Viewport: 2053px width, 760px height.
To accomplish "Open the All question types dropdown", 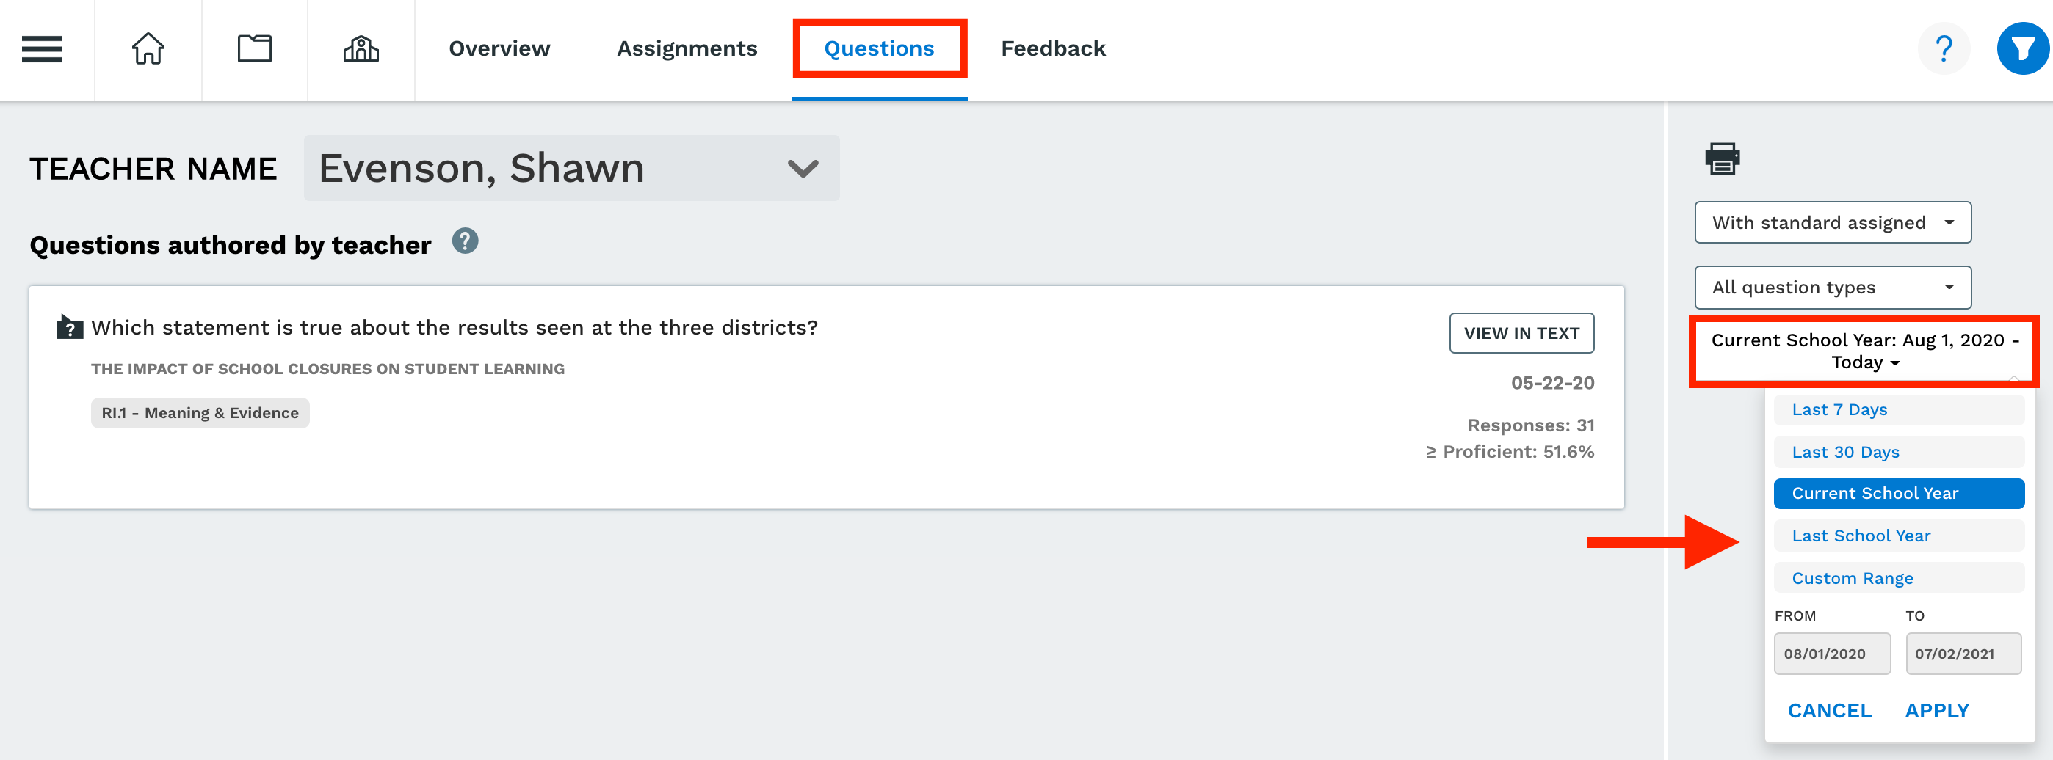I will click(1832, 287).
